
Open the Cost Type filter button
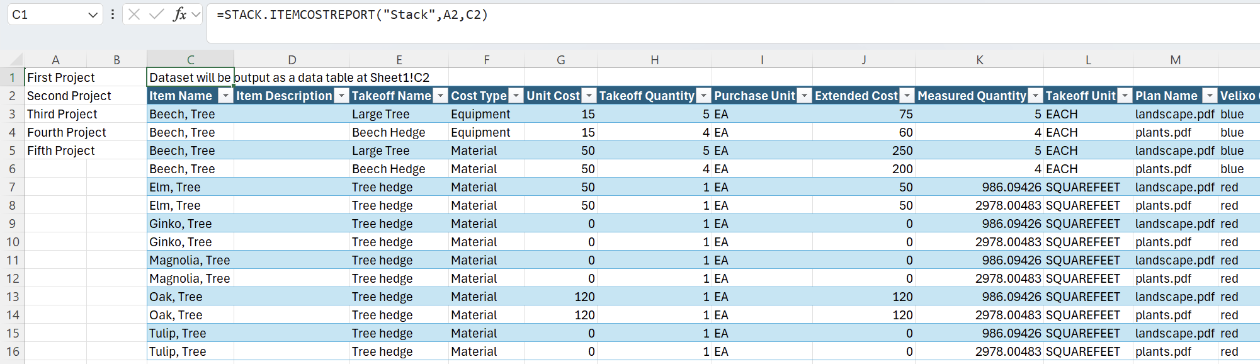[x=516, y=96]
